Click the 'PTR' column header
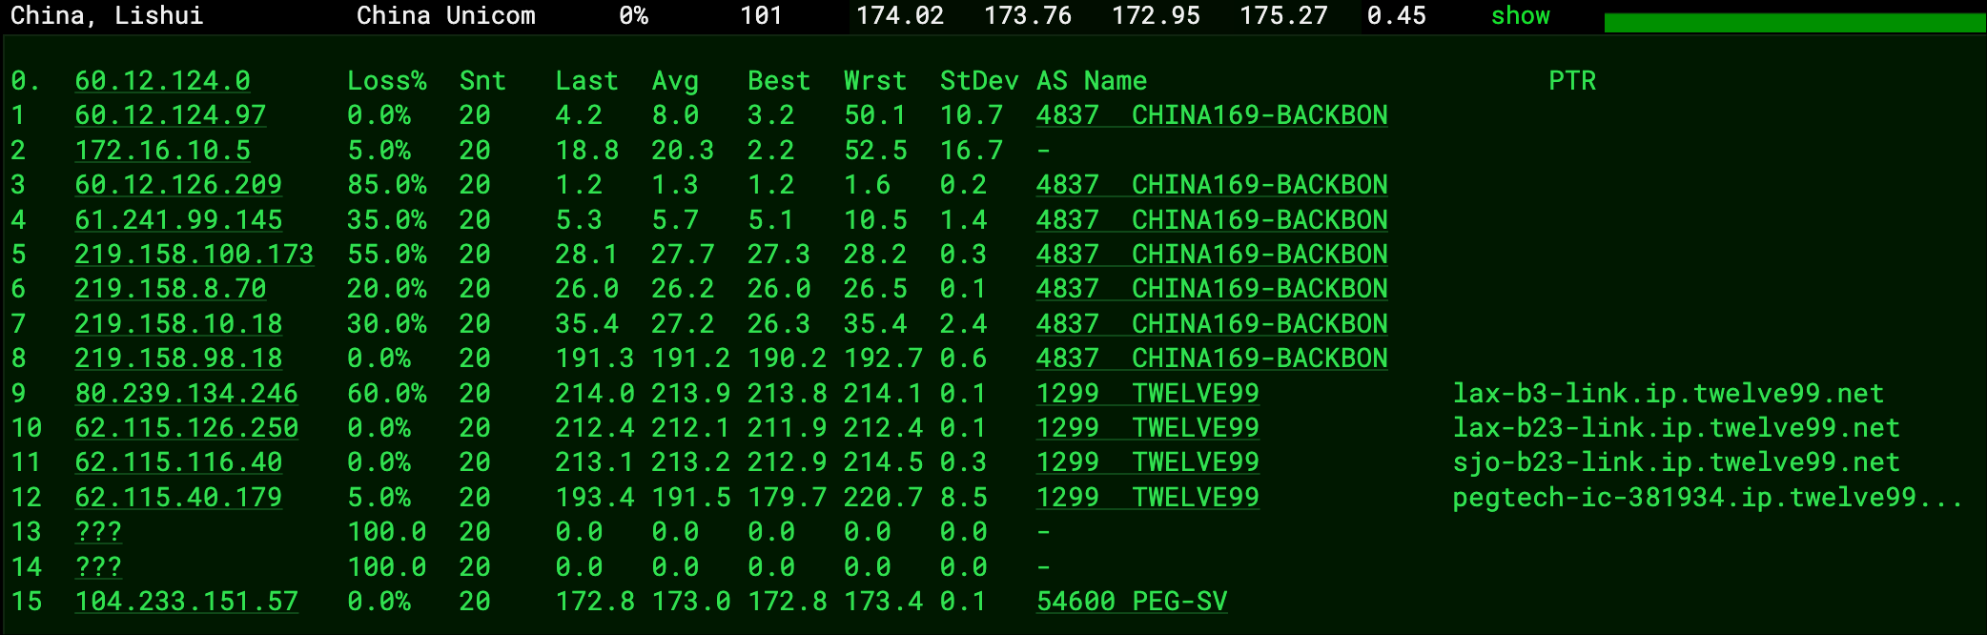1987x635 pixels. [x=1572, y=81]
